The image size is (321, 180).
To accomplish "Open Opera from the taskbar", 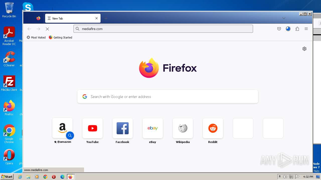I will pyautogui.click(x=54, y=177).
